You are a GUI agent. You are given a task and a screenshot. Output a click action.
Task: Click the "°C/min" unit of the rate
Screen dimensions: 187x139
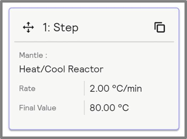(x=127, y=88)
